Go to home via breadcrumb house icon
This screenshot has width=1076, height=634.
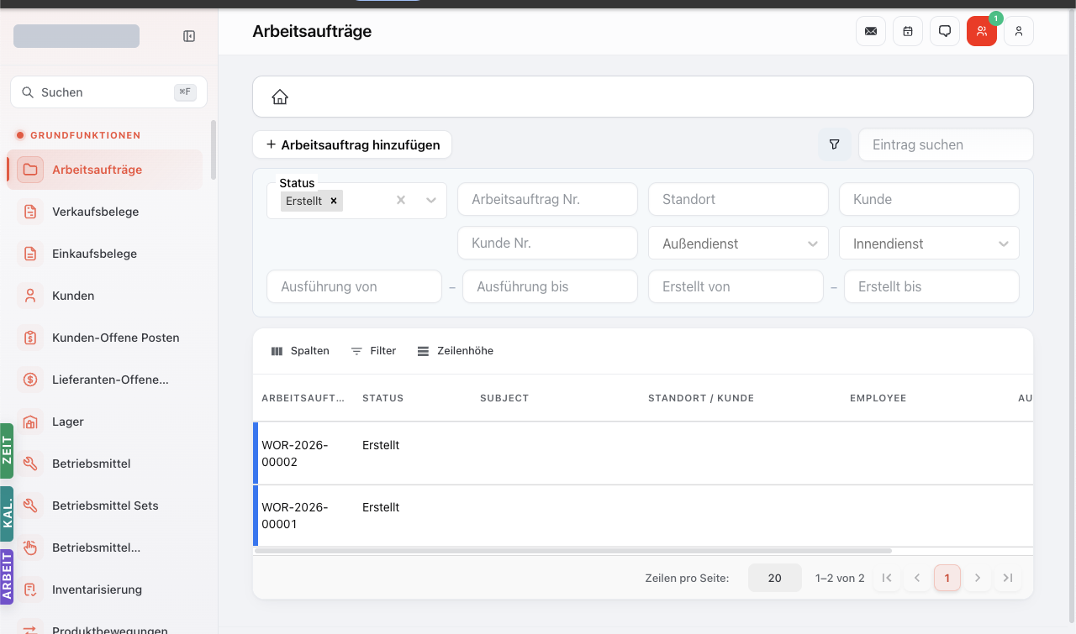click(280, 97)
